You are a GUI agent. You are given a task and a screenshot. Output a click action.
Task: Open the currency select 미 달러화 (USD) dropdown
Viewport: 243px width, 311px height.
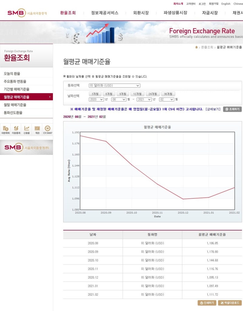coord(115,85)
